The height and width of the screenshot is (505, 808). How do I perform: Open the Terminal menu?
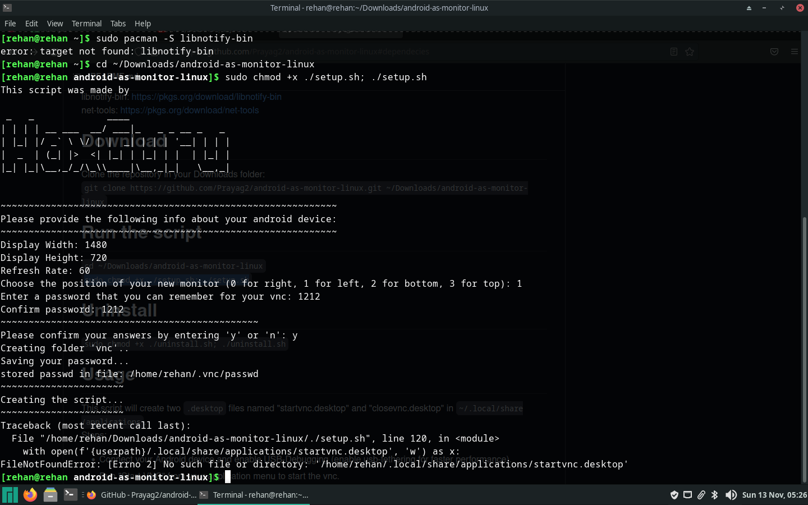coord(86,24)
